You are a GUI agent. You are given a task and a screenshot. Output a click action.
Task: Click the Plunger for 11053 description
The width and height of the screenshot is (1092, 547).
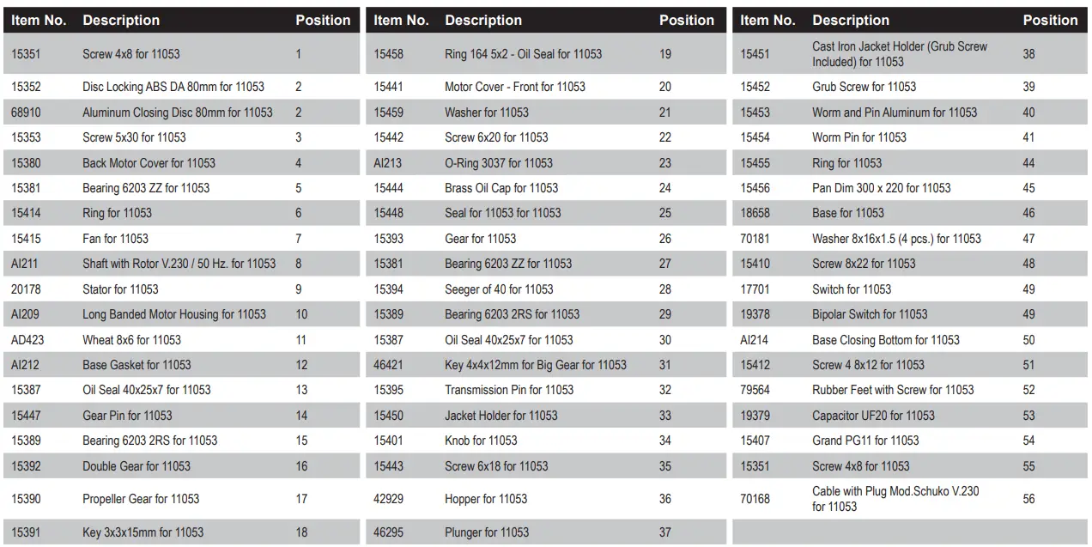487,532
